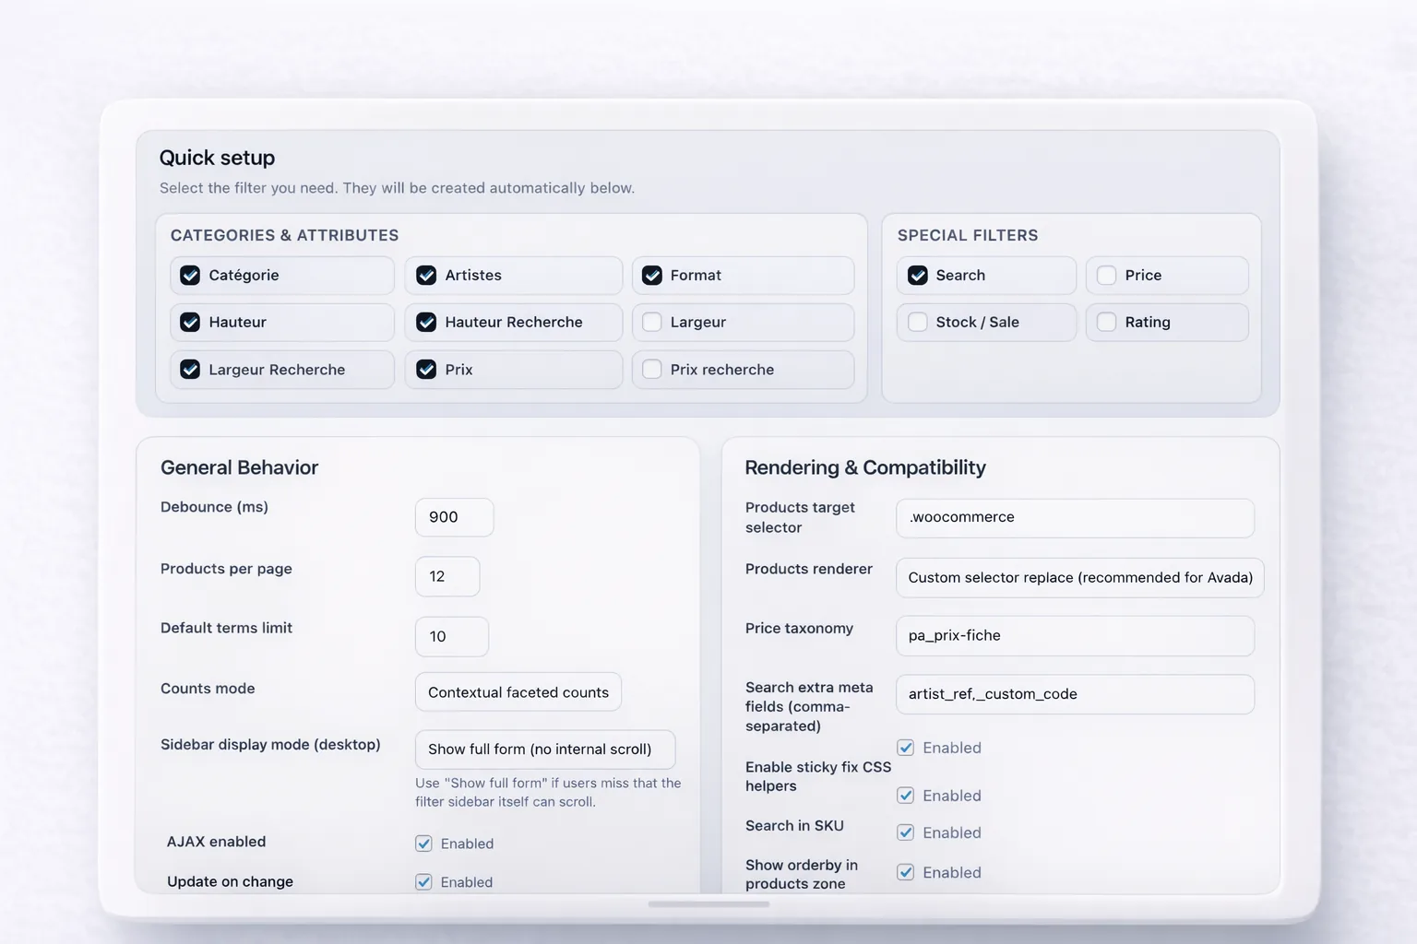Expand the Products renderer dropdown
The height and width of the screenshot is (944, 1417).
1079,578
